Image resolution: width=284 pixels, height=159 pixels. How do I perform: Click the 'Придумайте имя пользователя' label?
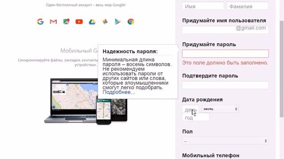[x=224, y=21]
